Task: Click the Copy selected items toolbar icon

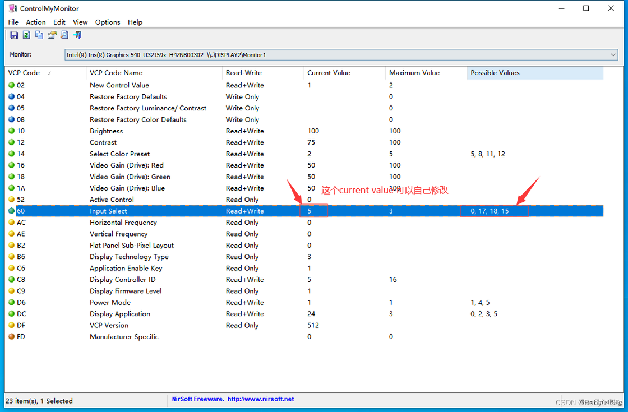Action: [x=39, y=35]
